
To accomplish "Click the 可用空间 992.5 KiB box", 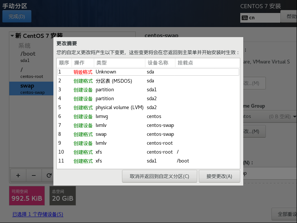I will 27,196.
